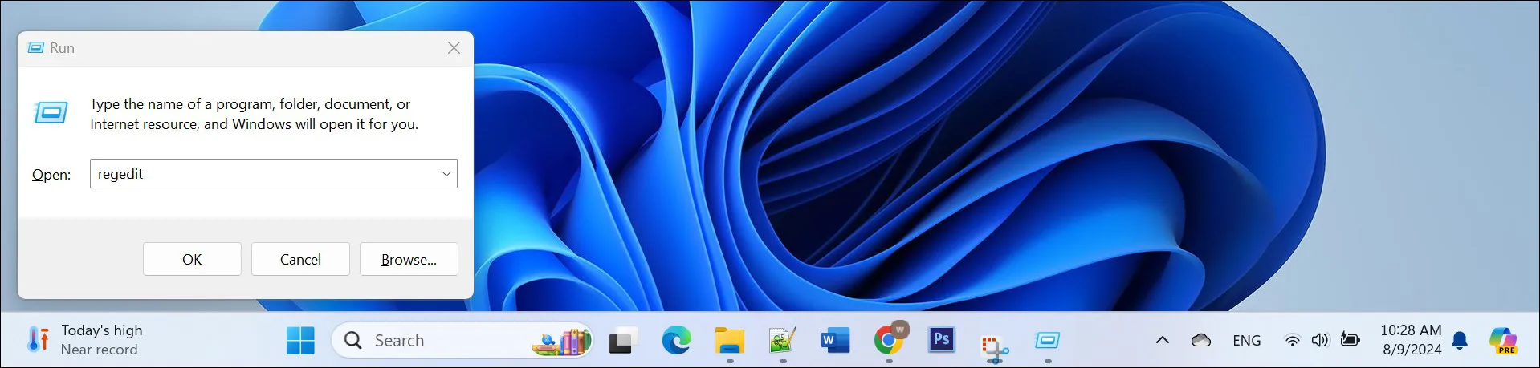Click the taskbar Search box
Viewport: 1540px width, 368px height.
click(462, 341)
